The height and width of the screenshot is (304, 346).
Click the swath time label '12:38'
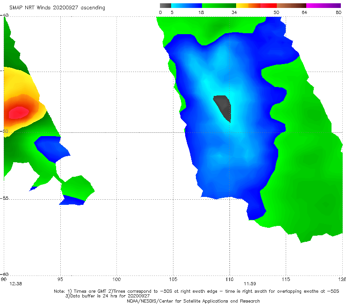click(x=16, y=284)
